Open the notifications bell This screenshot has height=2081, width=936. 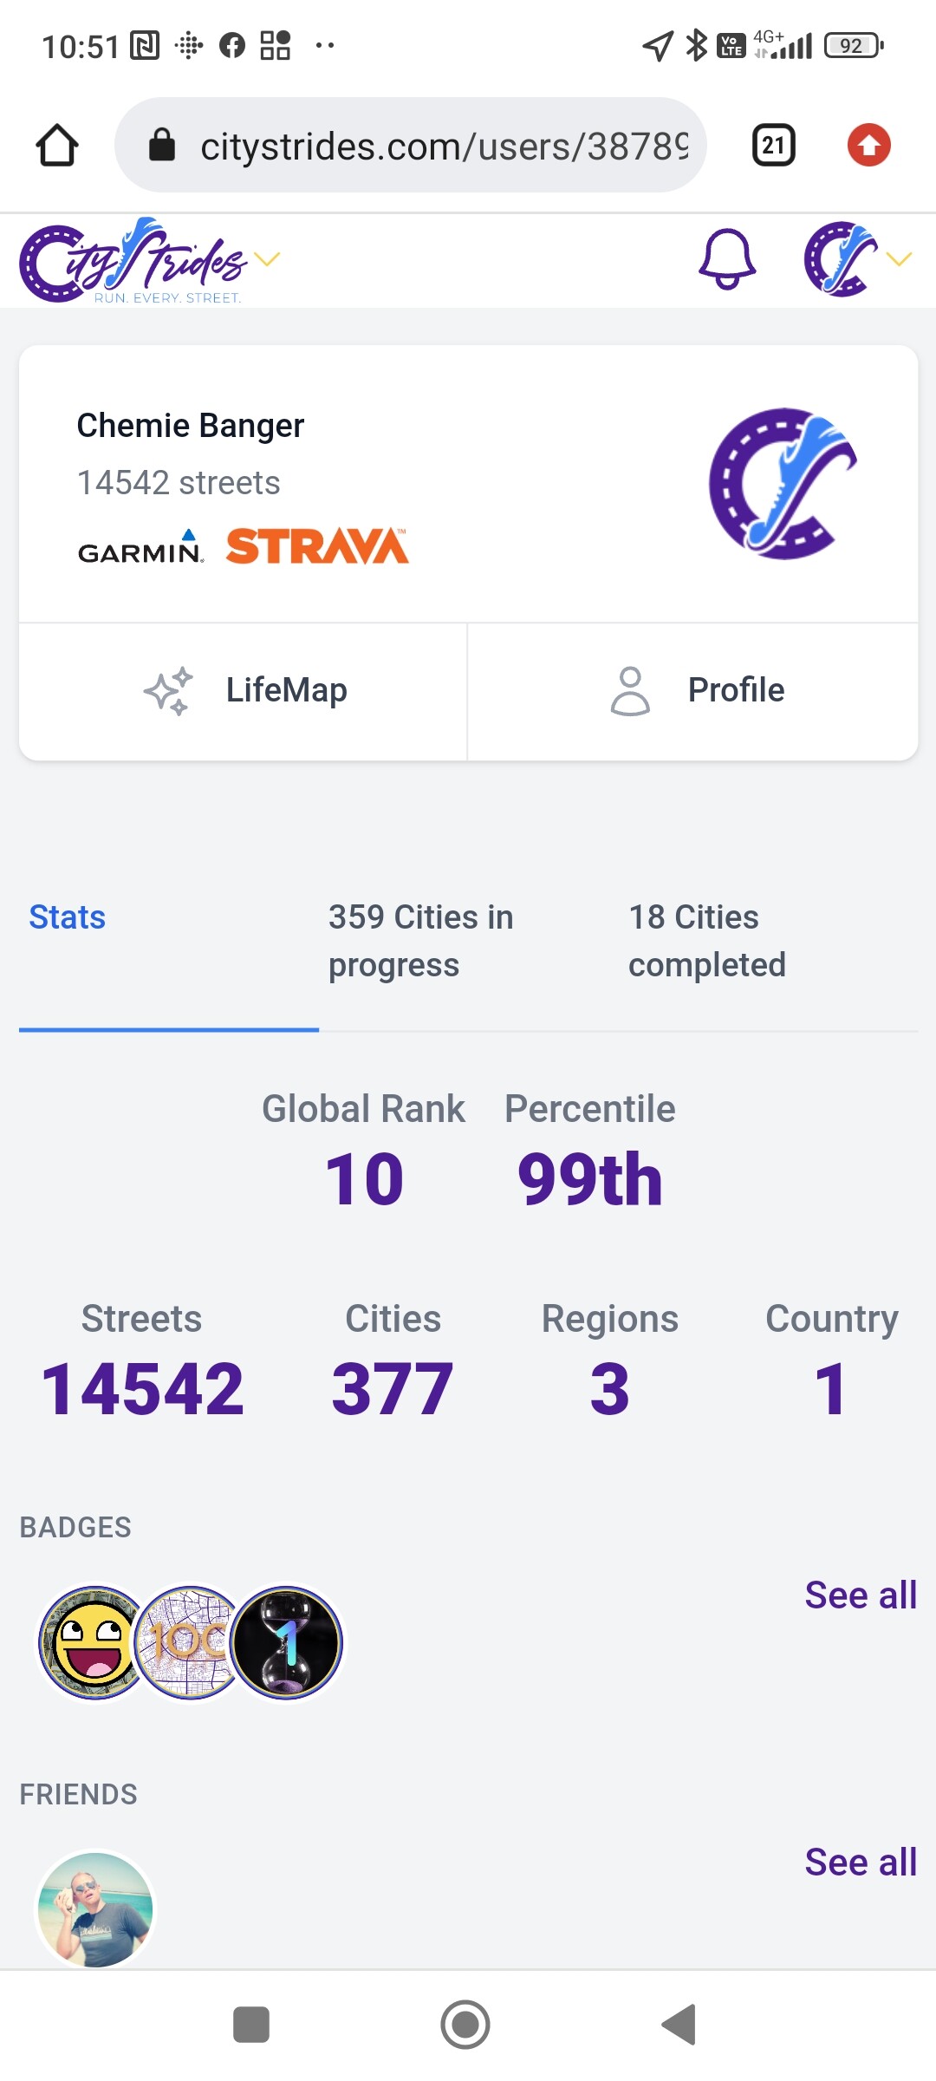coord(727,259)
